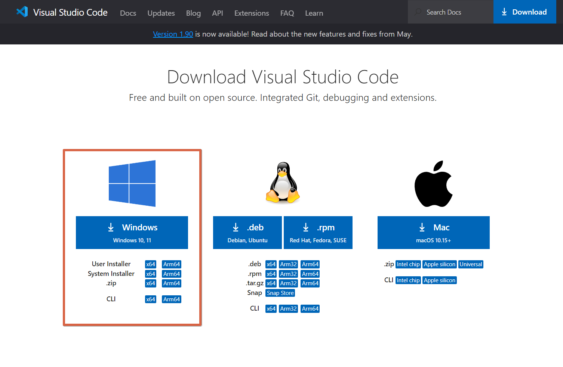Screen dimensions: 563x367
Task: Select Arm64 for Windows CLI
Action: (172, 299)
